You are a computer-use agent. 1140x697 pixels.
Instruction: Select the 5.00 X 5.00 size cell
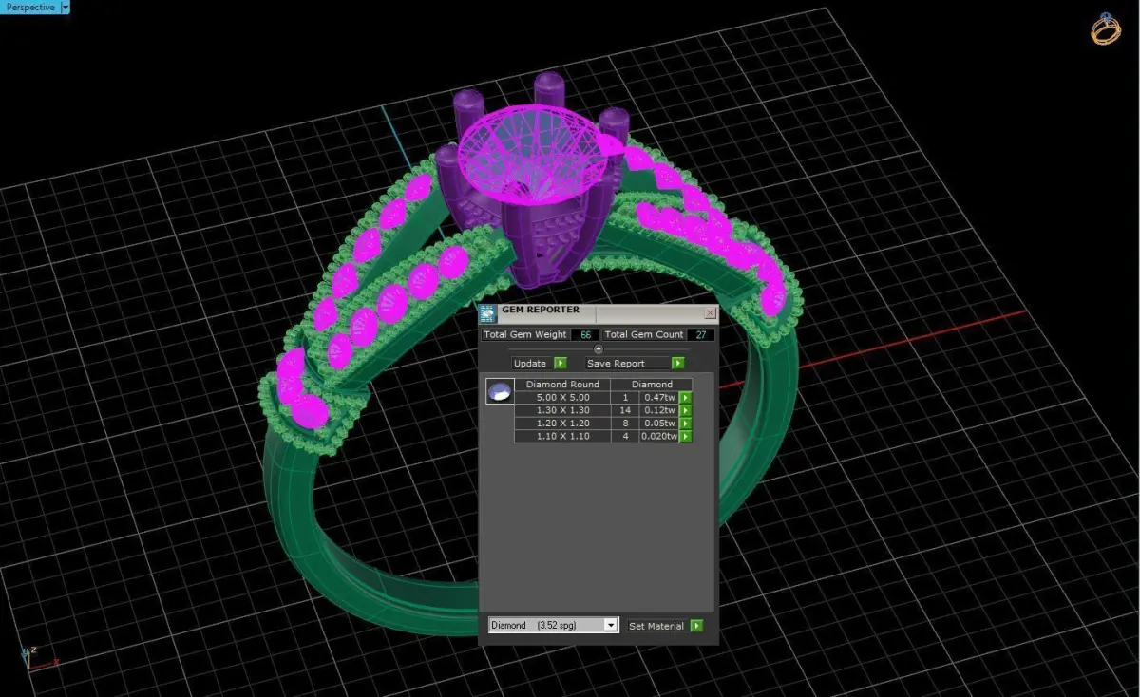click(562, 397)
